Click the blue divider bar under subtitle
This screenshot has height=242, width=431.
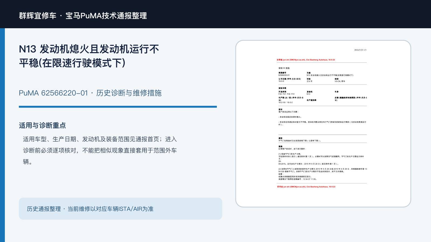pos(118,107)
